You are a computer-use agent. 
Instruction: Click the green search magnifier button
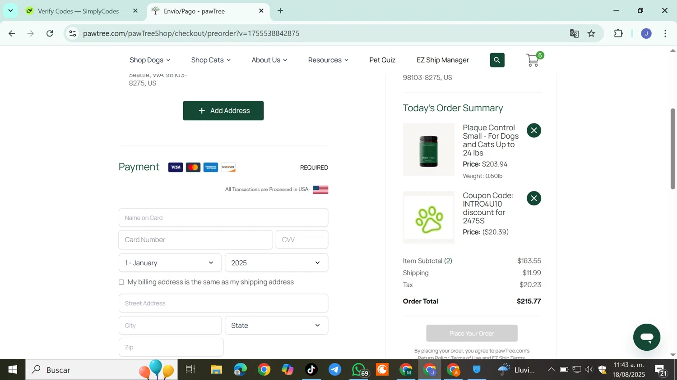(497, 60)
